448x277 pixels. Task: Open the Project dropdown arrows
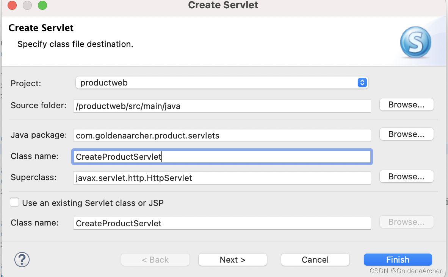point(362,83)
